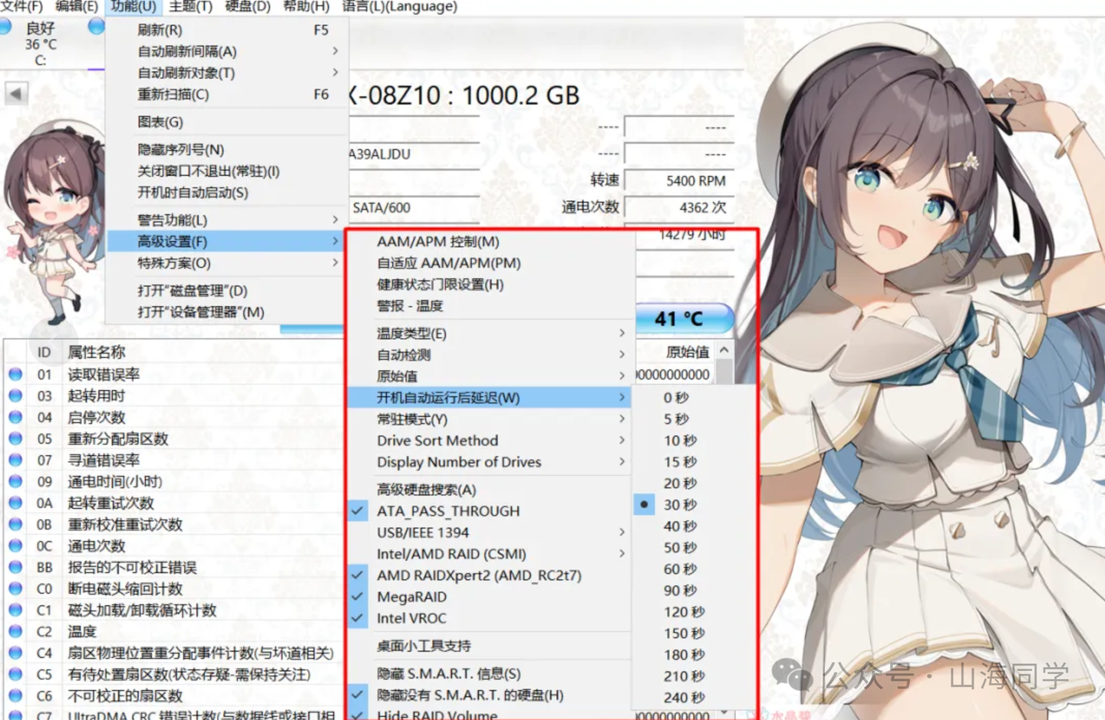The width and height of the screenshot is (1105, 720).
Task: Open 图表(G) from the menu
Action: pos(226,122)
